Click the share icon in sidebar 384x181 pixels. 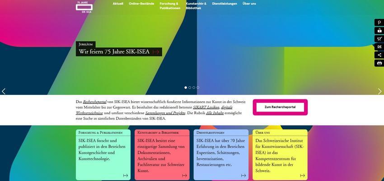pos(379,55)
